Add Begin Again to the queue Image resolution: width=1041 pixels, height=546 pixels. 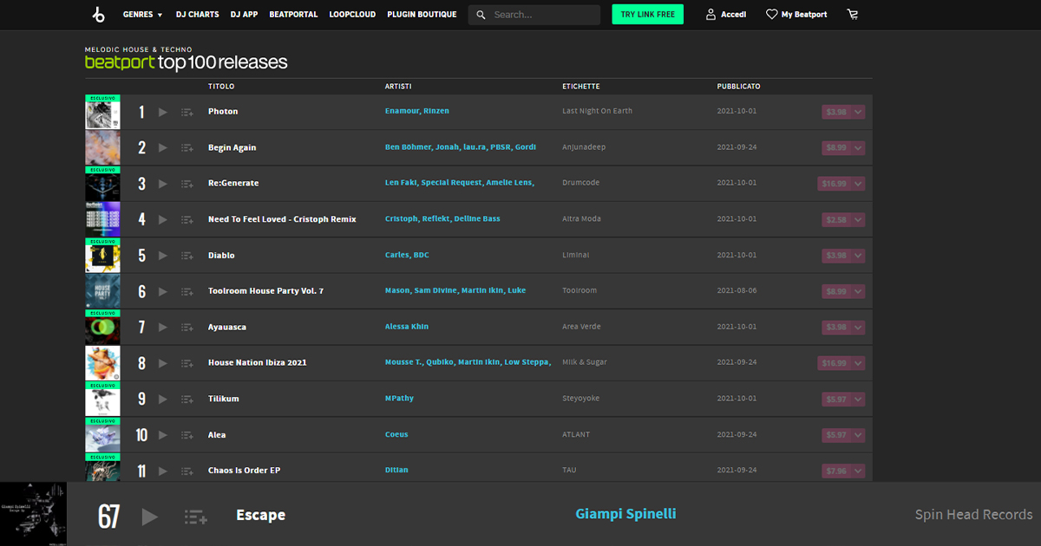click(187, 148)
